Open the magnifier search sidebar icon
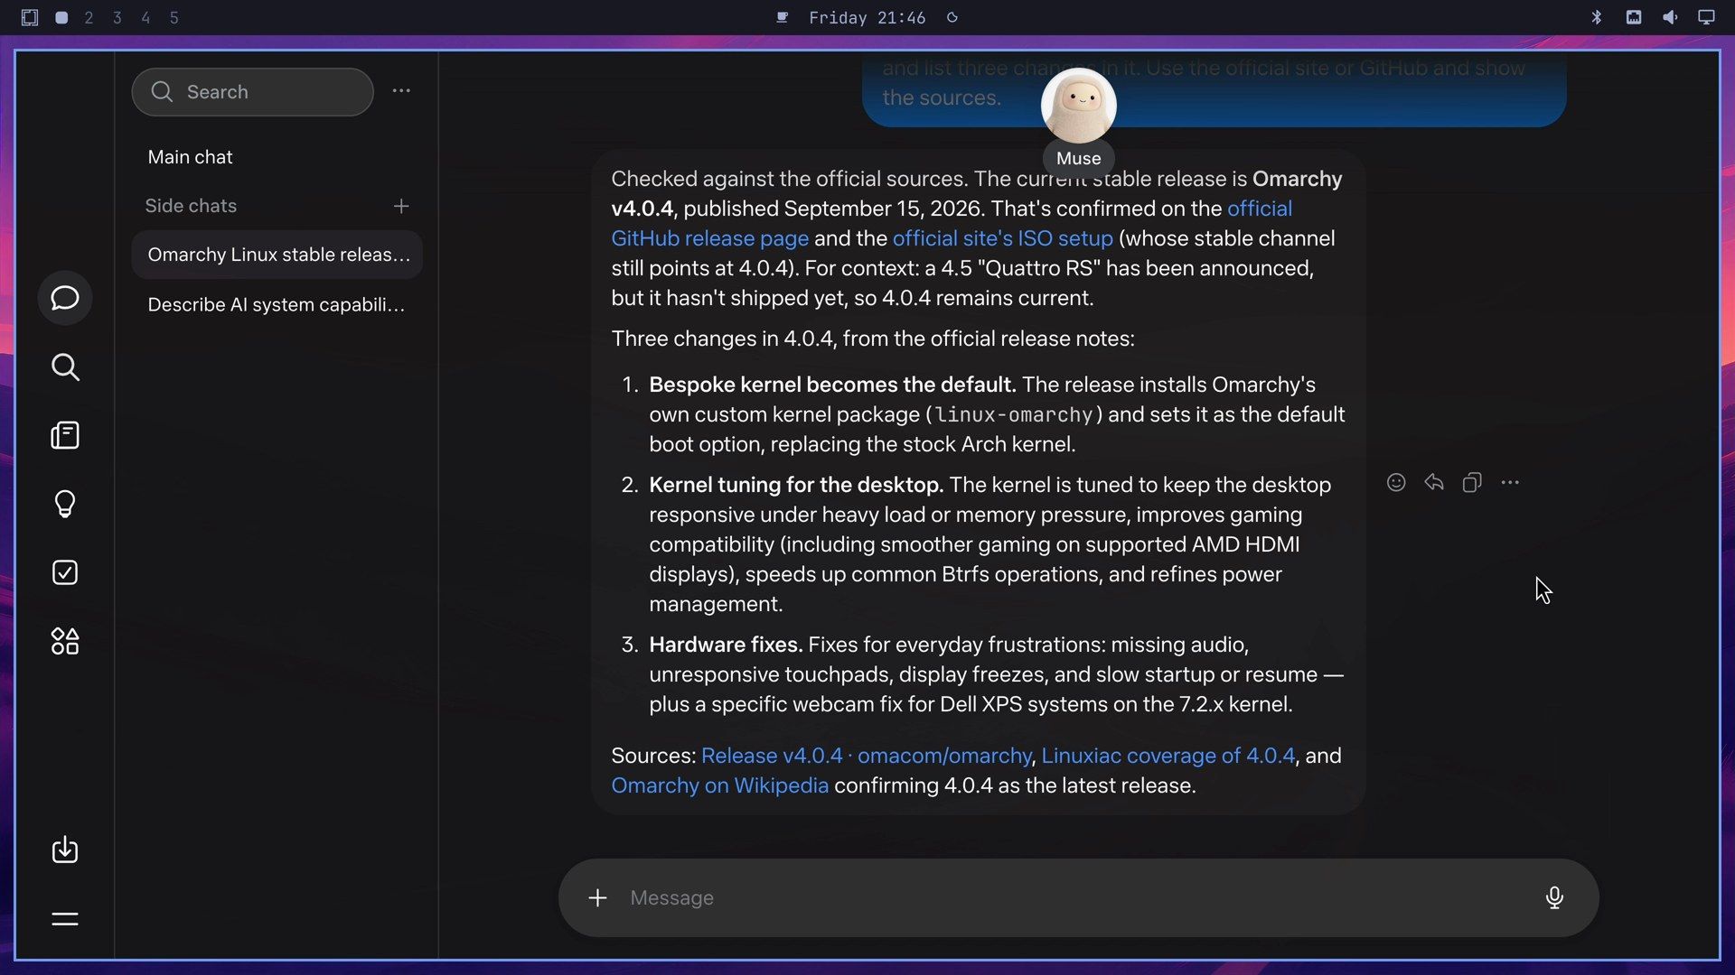Screen dimensions: 1735x975 click(65, 367)
